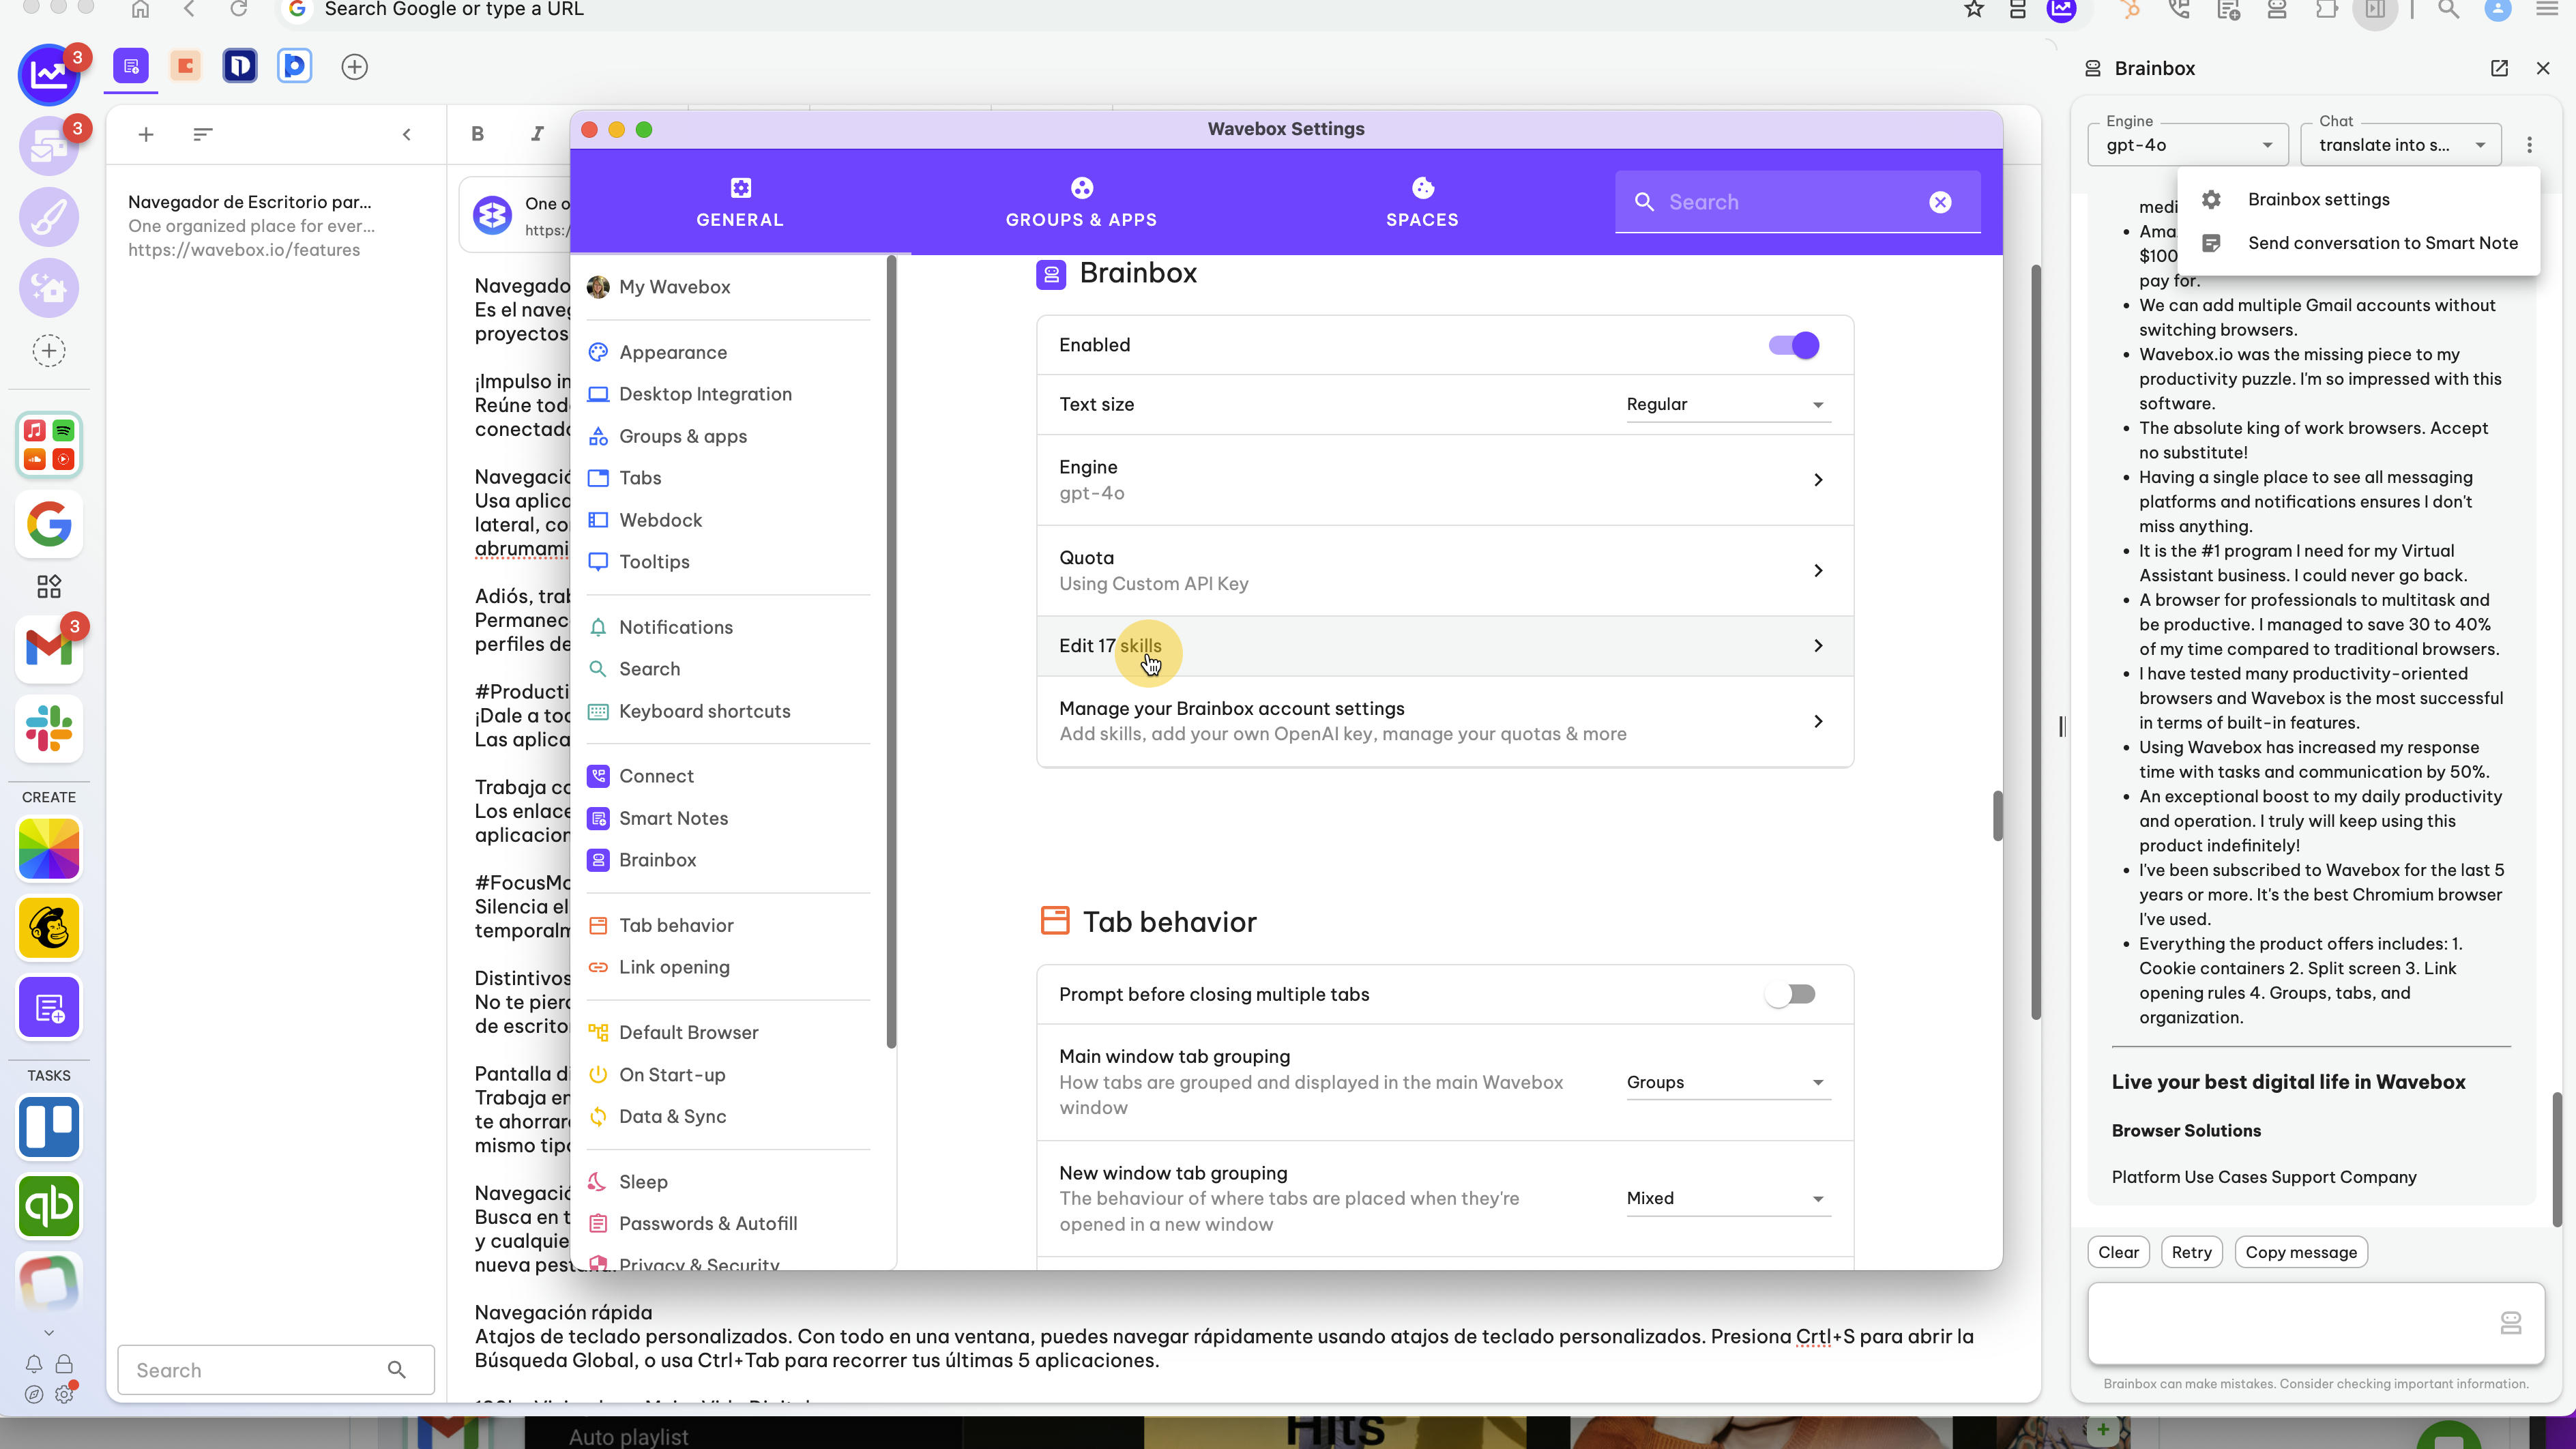The width and height of the screenshot is (2576, 1449).
Task: Open the Mailchimp app icon
Action: (49, 927)
